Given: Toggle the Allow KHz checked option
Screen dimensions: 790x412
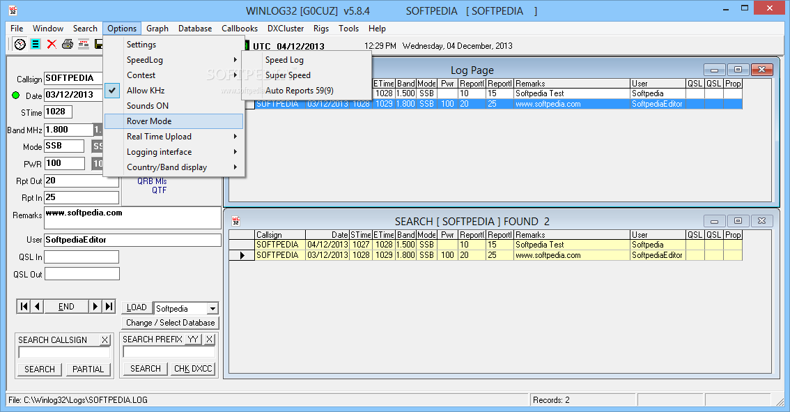Looking at the screenshot, I should [x=173, y=91].
